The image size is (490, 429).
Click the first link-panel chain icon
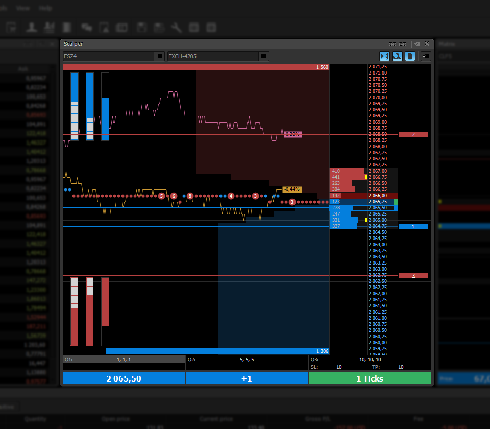[x=393, y=44]
